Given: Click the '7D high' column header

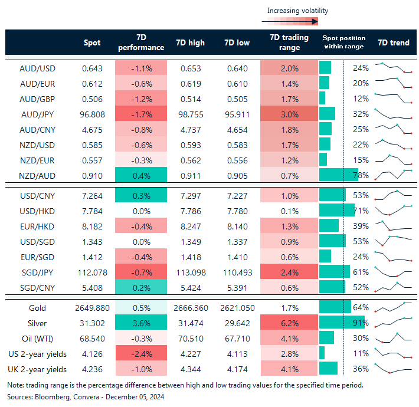Looking at the screenshot, I should [x=190, y=42].
